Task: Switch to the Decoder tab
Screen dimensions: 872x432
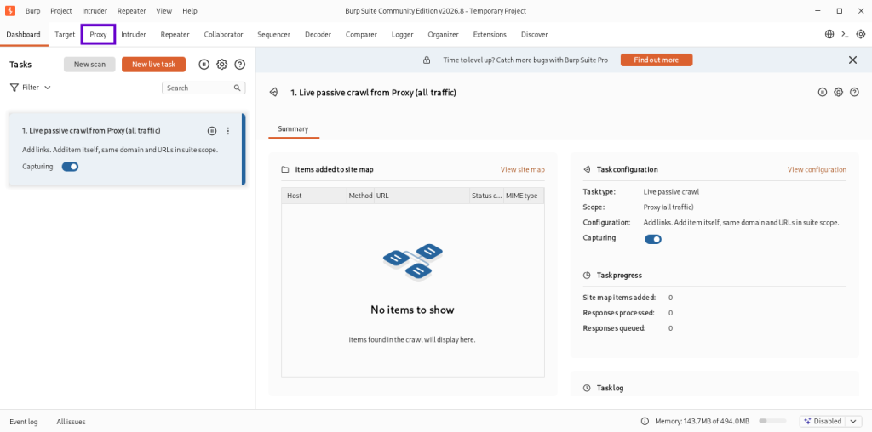Action: click(x=318, y=34)
